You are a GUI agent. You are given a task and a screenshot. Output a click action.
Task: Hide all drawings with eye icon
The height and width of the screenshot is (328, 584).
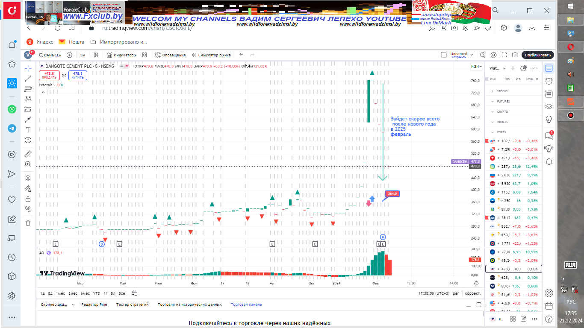click(x=28, y=209)
